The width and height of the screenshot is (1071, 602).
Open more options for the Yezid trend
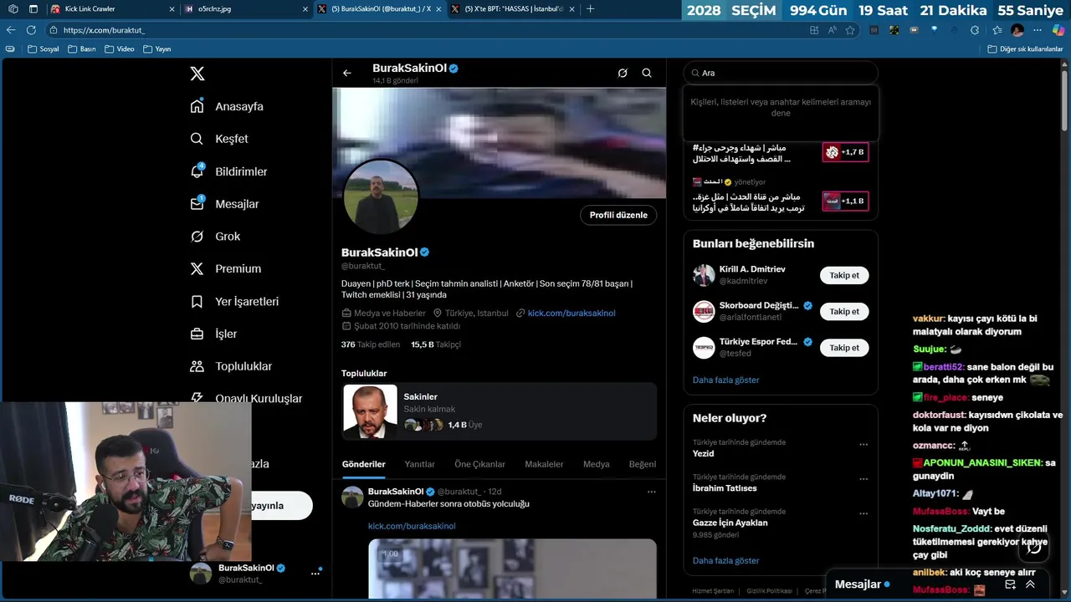(x=863, y=444)
